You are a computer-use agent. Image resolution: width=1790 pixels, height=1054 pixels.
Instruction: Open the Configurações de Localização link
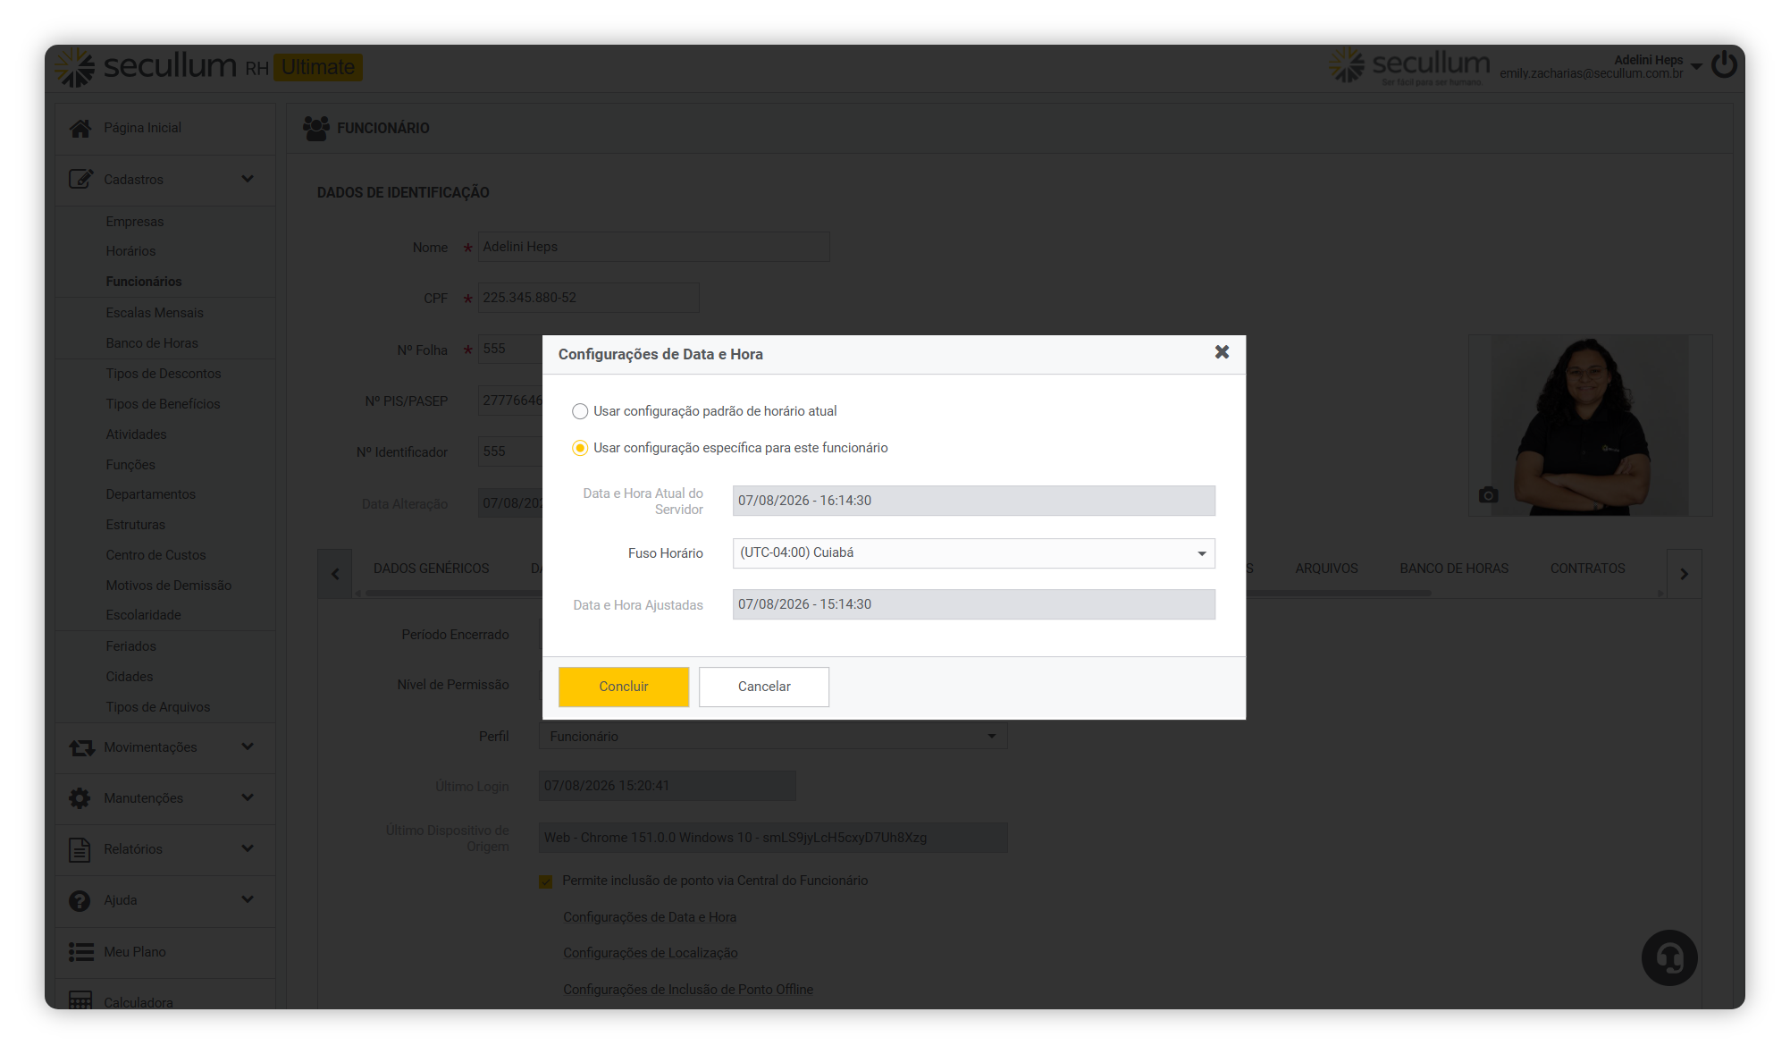click(x=651, y=953)
